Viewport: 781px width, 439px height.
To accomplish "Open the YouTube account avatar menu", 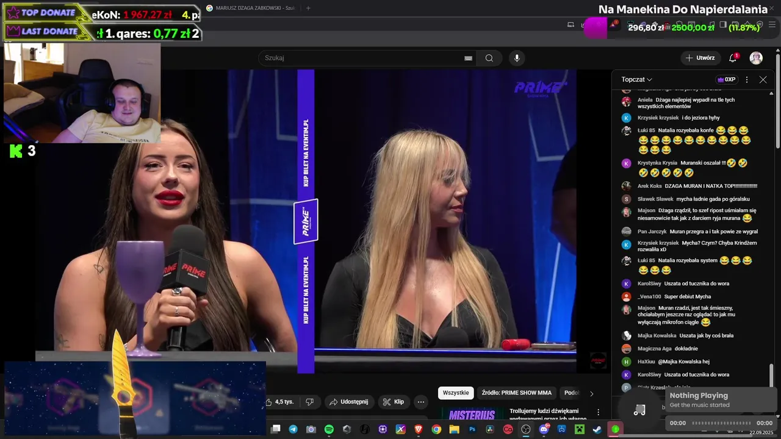I will (x=756, y=58).
